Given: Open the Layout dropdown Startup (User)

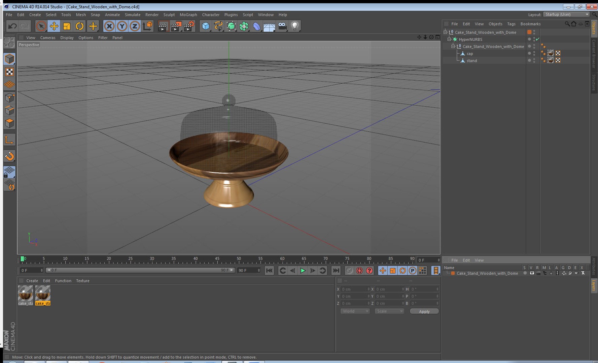Looking at the screenshot, I should [567, 14].
